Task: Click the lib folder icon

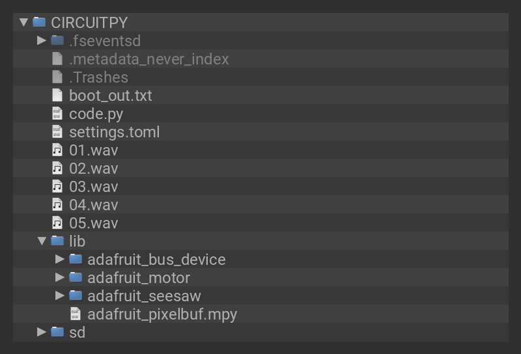Action: click(57, 241)
